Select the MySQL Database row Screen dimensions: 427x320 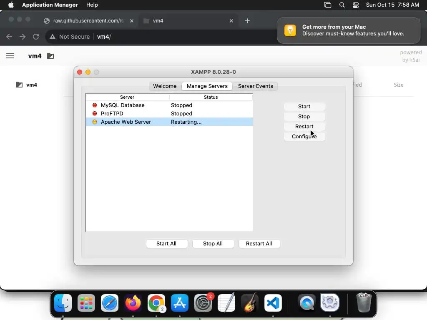169,105
